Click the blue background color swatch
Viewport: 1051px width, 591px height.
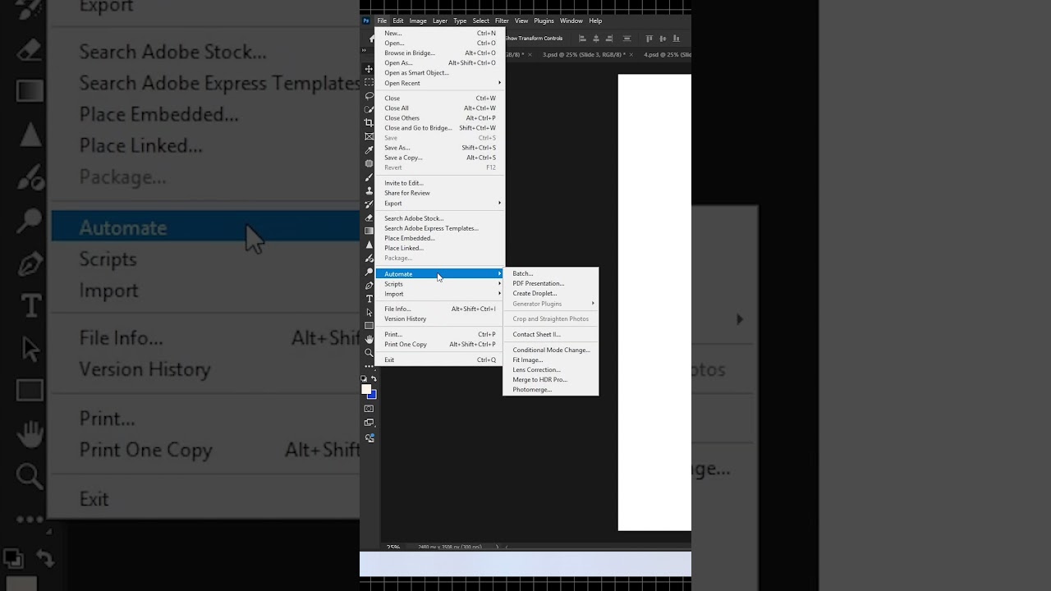(374, 396)
